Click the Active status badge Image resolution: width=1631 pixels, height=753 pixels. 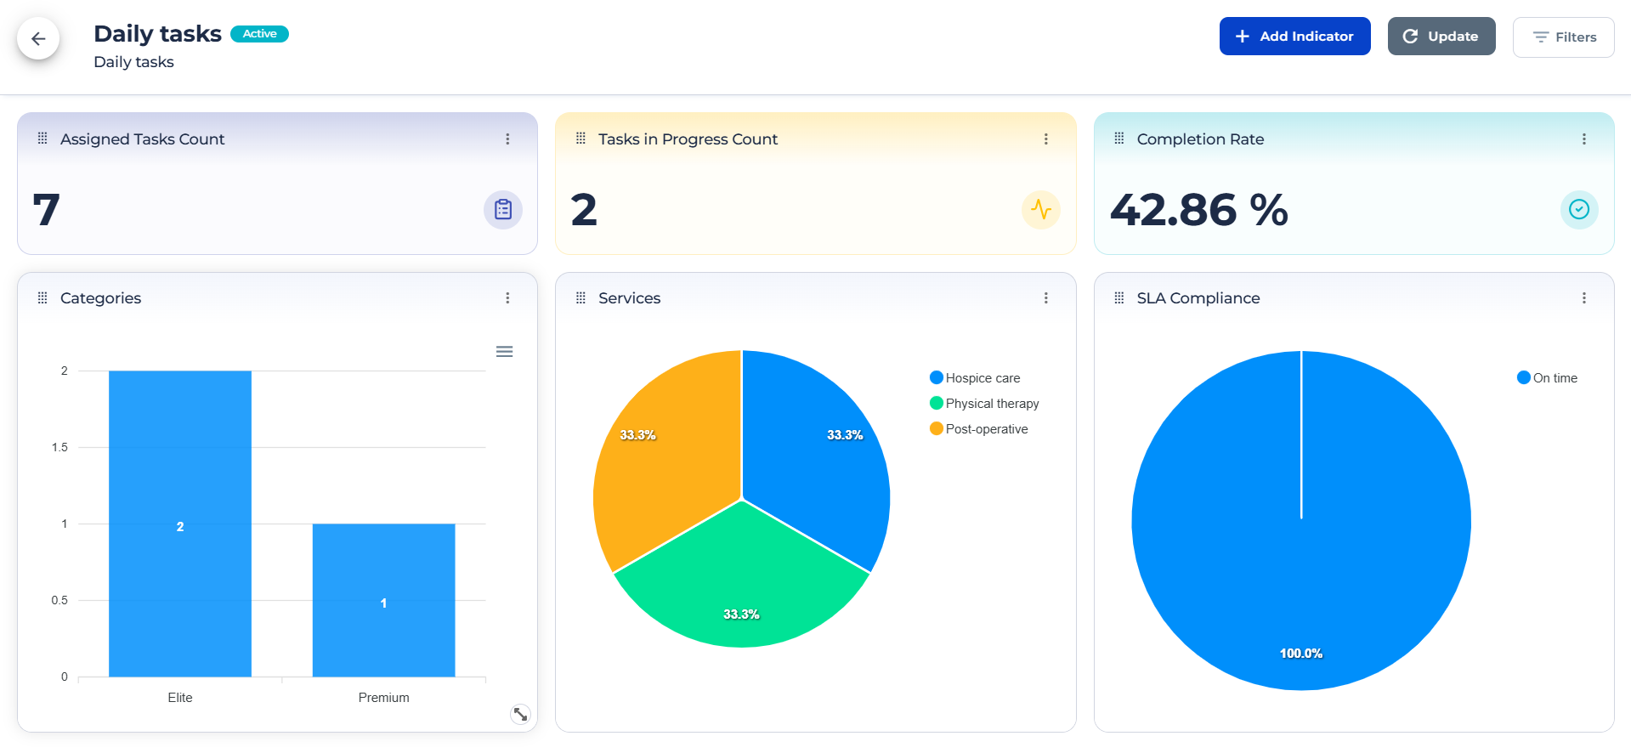(259, 34)
